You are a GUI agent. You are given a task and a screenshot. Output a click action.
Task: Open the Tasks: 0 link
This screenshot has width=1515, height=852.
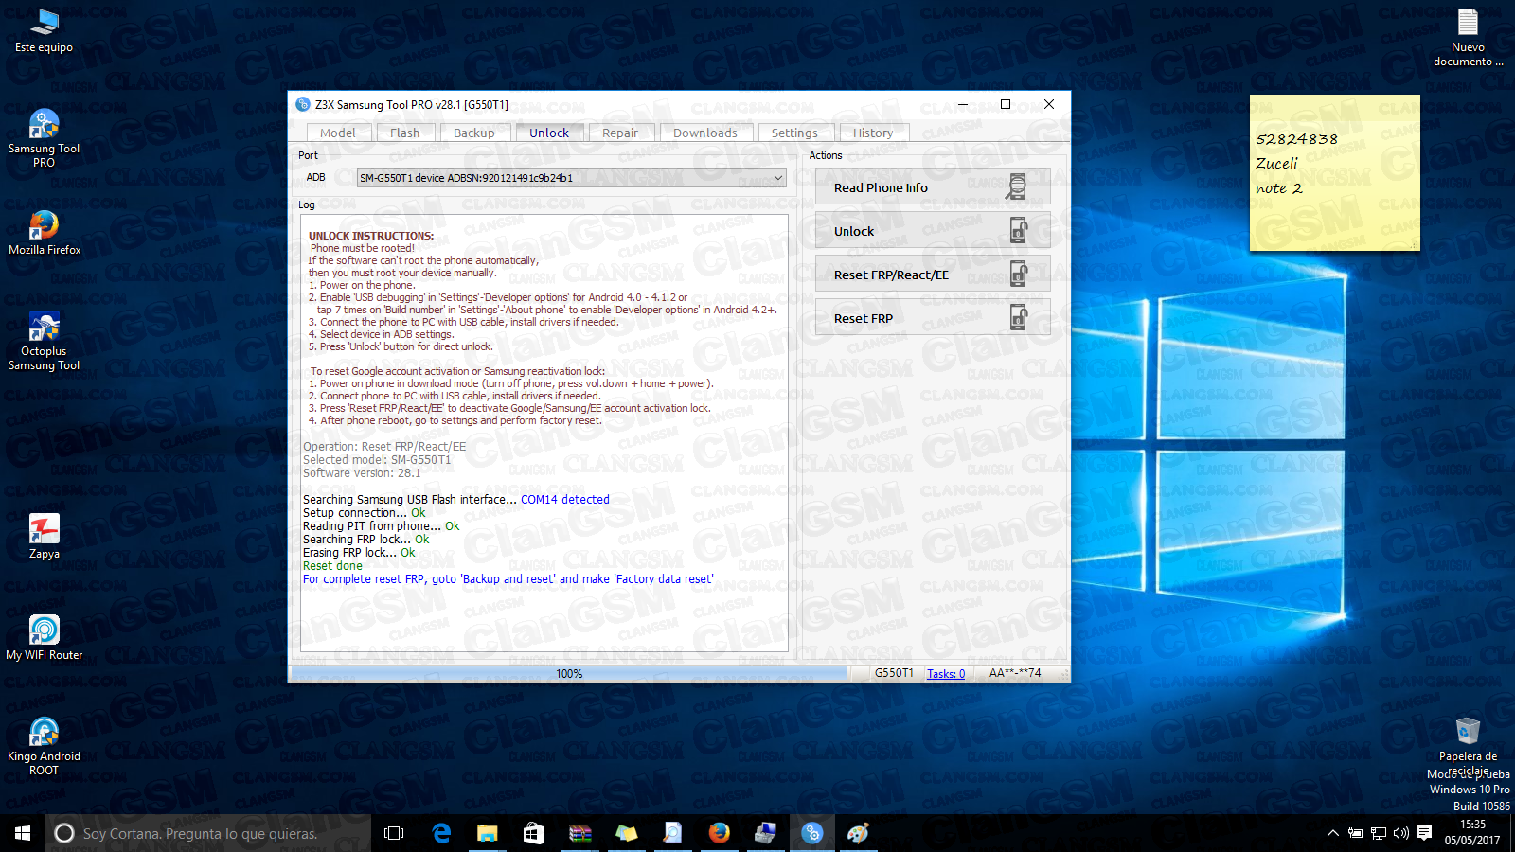click(x=946, y=674)
